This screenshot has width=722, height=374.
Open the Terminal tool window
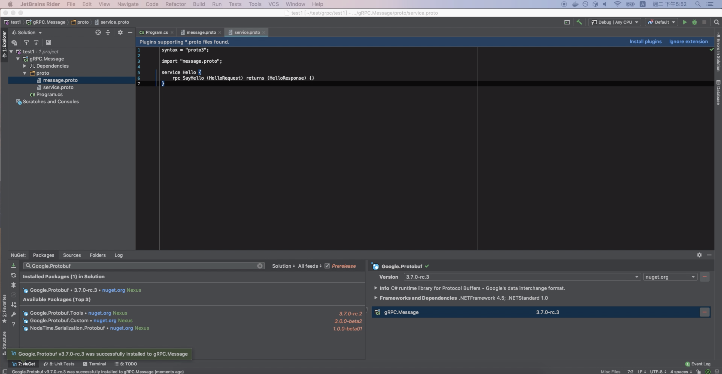(95, 364)
